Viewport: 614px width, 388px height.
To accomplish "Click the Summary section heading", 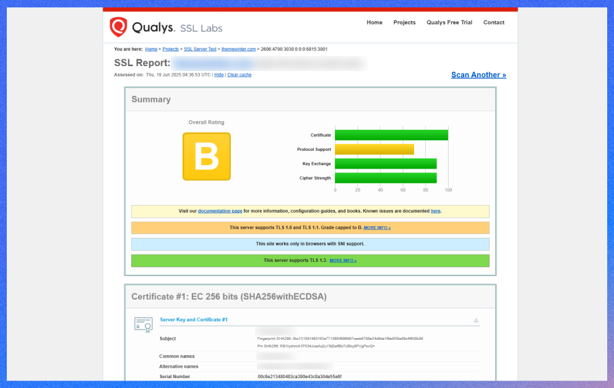I will tap(151, 99).
